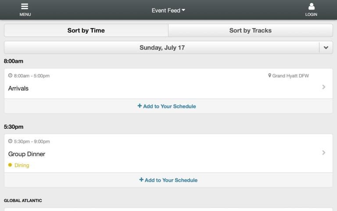The height and width of the screenshot is (211, 337).
Task: Expand the date selector chevron
Action: (326, 47)
